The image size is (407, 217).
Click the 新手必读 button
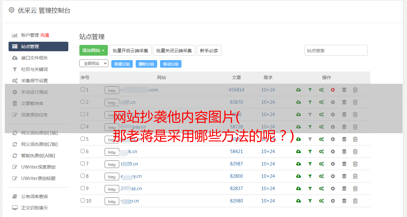click(x=209, y=50)
